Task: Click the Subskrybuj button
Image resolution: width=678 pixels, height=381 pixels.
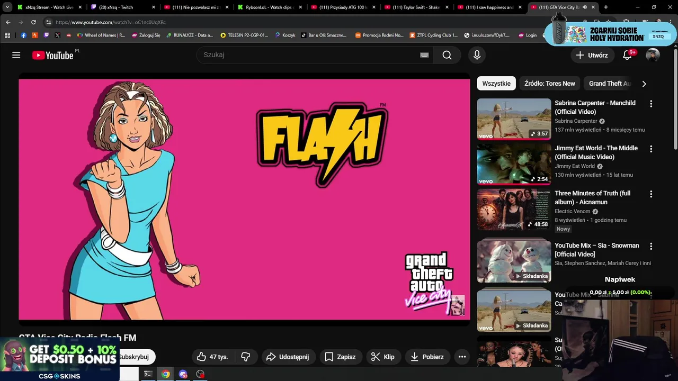Action: (136, 357)
